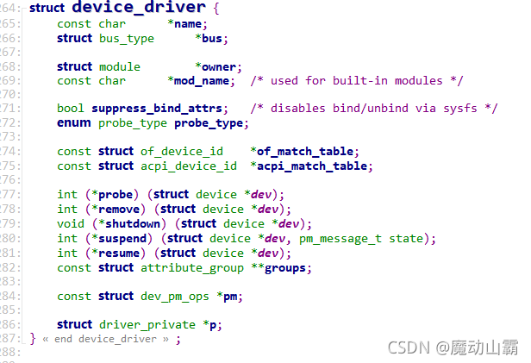
Task: Click the device_driver struct name
Action: pos(139,7)
